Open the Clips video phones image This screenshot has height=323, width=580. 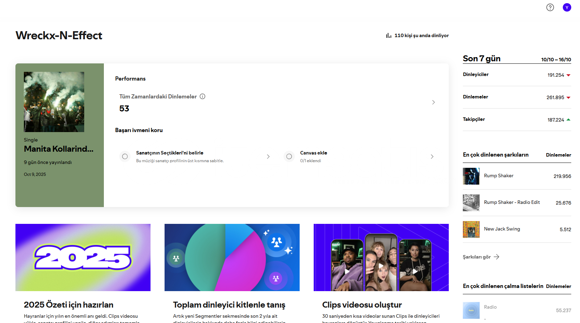point(381,257)
